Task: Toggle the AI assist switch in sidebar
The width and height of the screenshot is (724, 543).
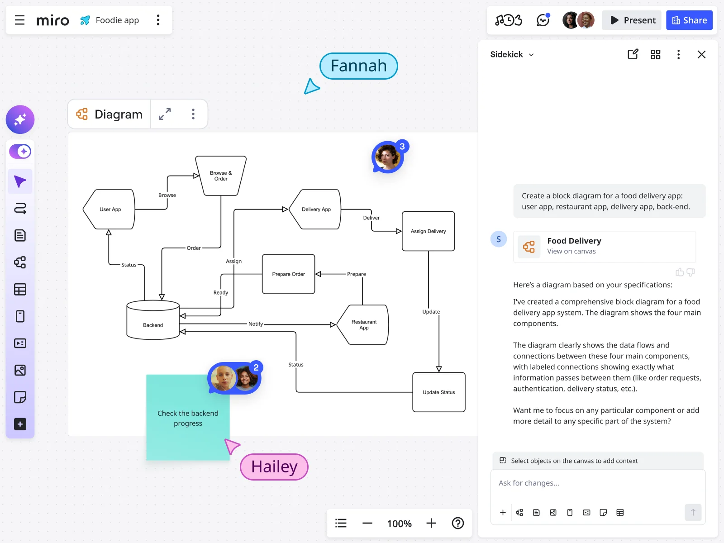Action: [20, 151]
